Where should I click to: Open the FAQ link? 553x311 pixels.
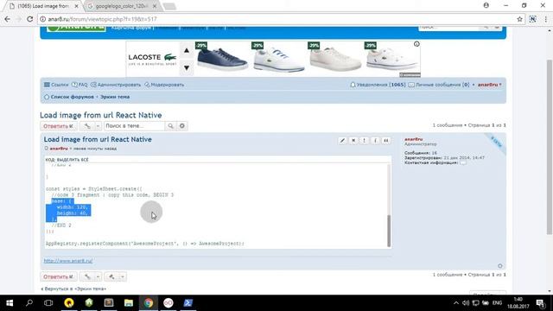(79, 85)
